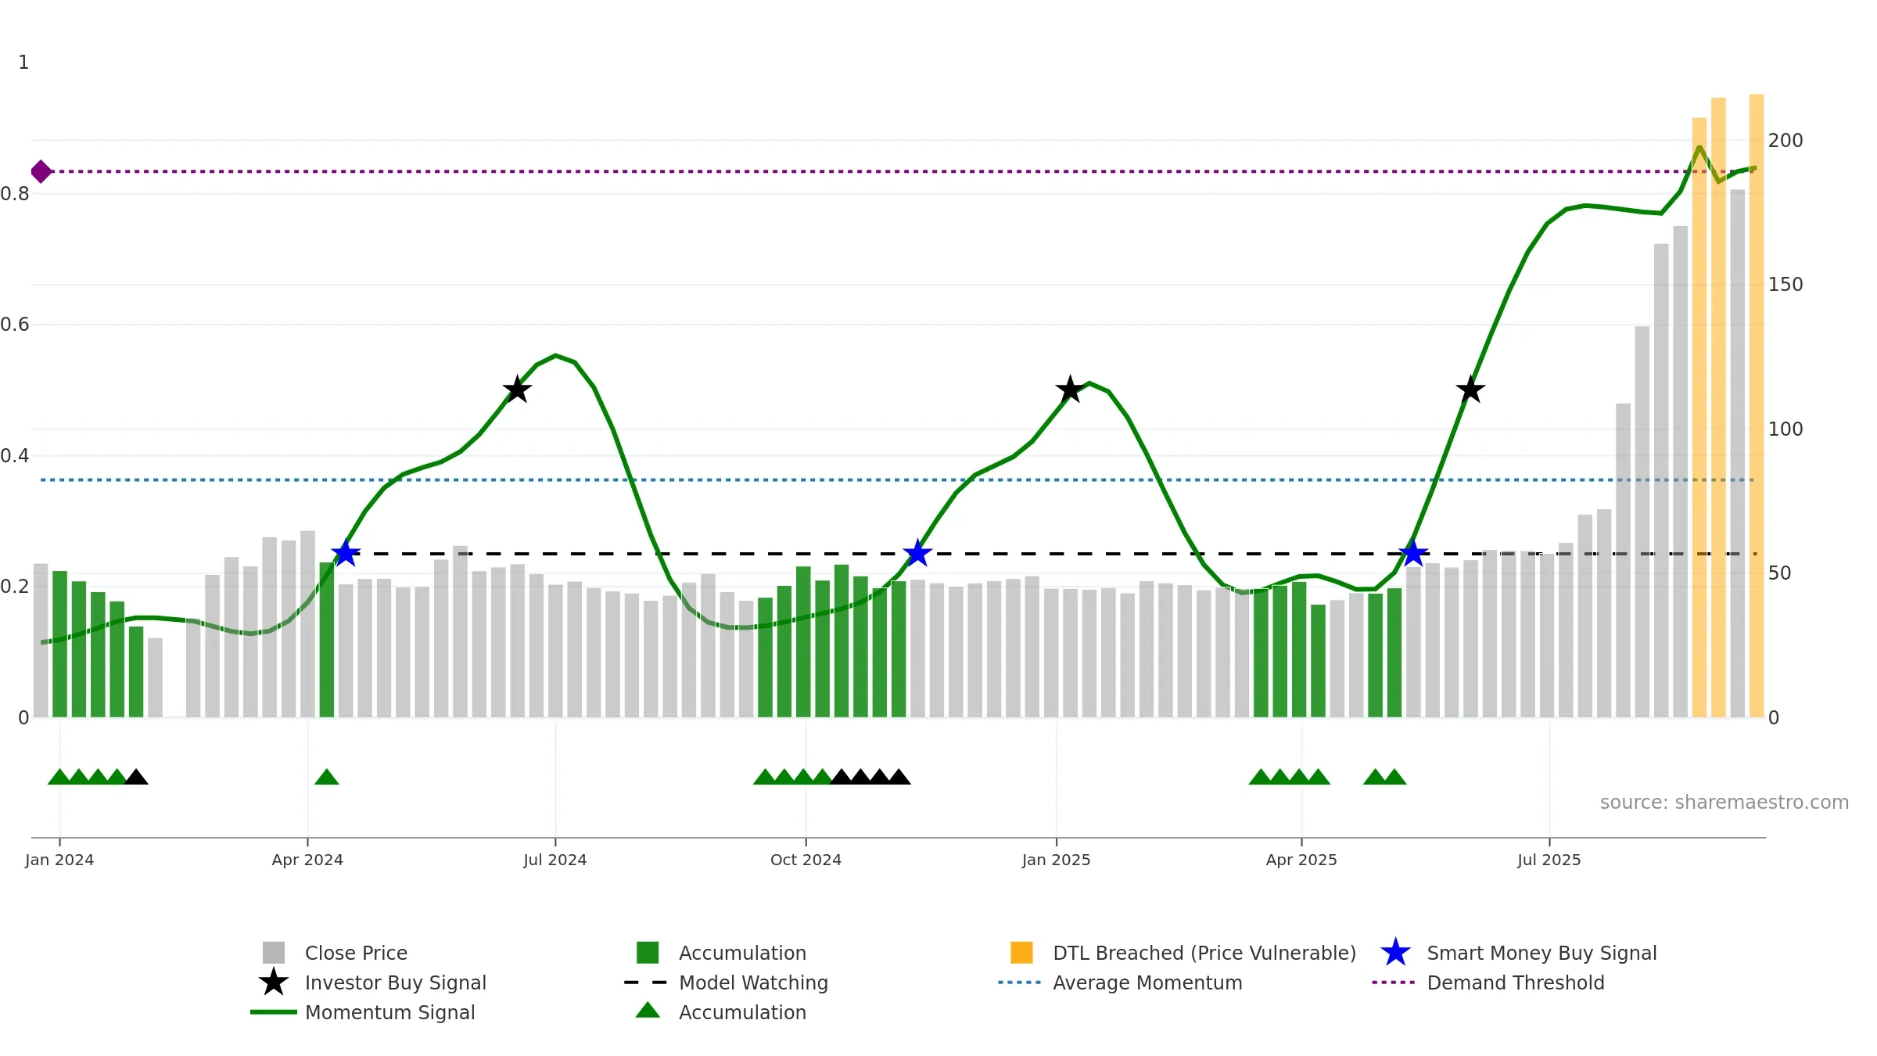Image resolution: width=1877 pixels, height=1056 pixels.
Task: Click the tallest orange bar at the right edge
Action: [1757, 405]
